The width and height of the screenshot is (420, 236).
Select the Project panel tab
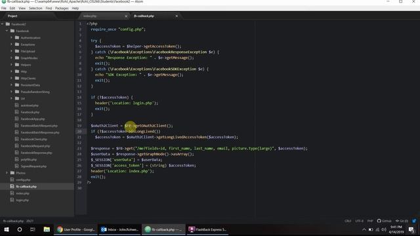(x=12, y=16)
